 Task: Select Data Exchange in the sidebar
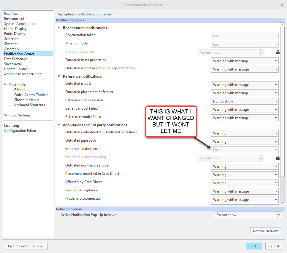pyautogui.click(x=15, y=59)
